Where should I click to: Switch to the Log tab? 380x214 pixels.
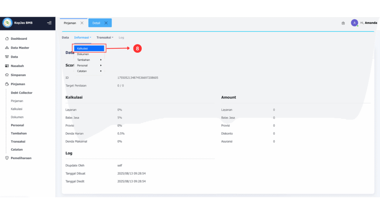[121, 38]
